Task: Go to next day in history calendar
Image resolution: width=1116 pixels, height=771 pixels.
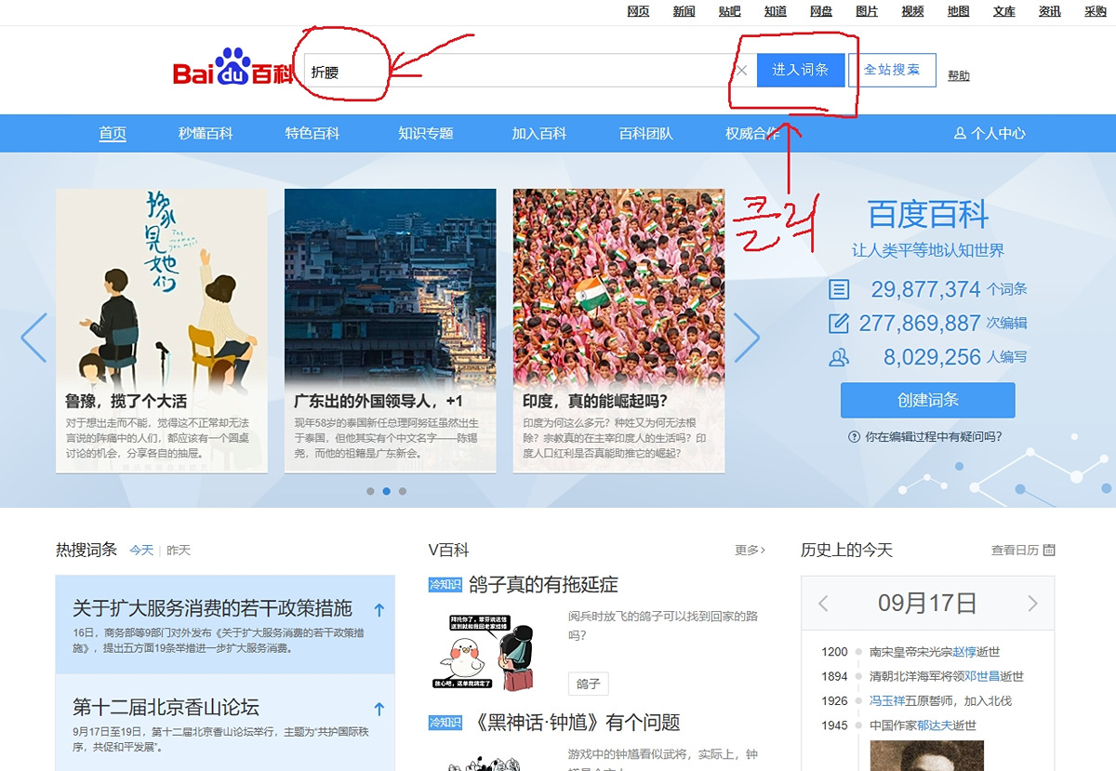Action: point(1032,604)
